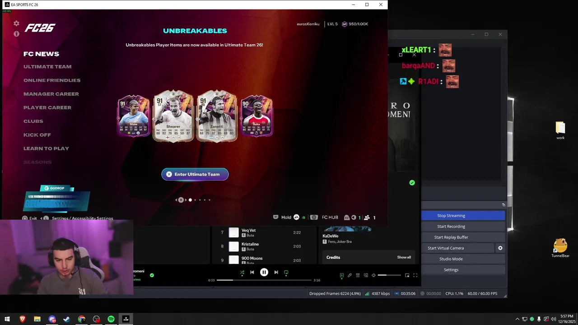Click the Enter Ultimate Team button
Image resolution: width=578 pixels, height=325 pixels.
195,174
